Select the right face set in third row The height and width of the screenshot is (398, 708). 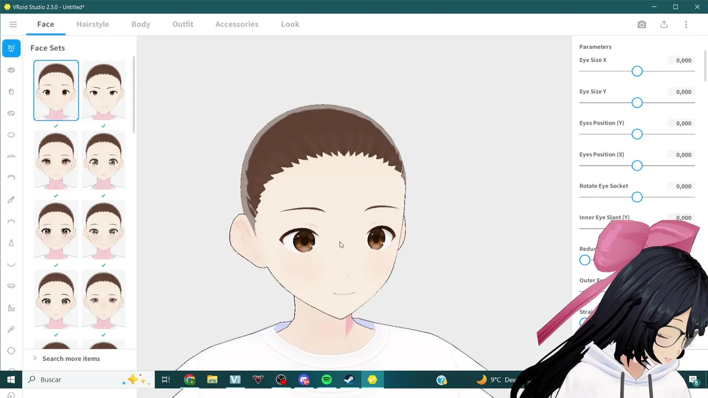[x=103, y=229]
